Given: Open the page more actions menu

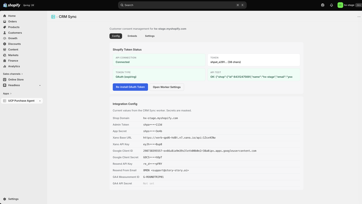Looking at the screenshot, I should click(359, 17).
